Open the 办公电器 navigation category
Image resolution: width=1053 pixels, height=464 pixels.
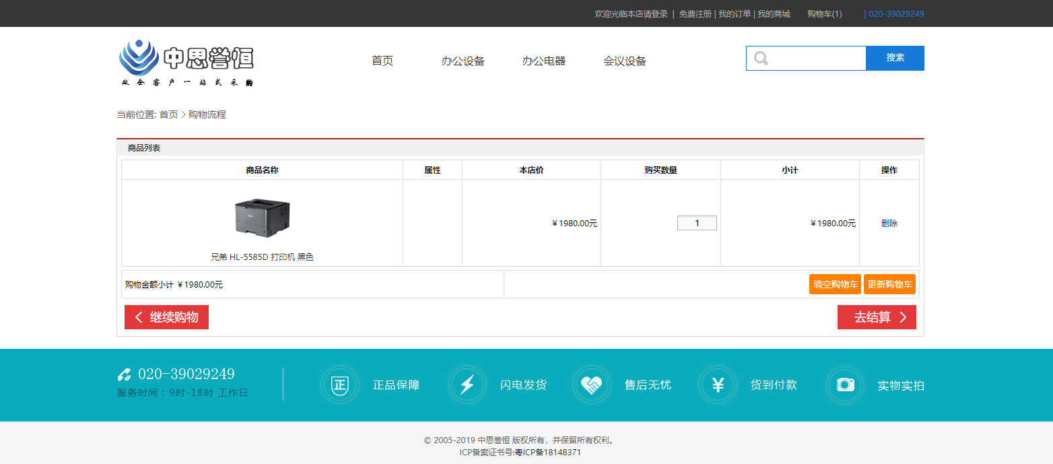pos(544,61)
